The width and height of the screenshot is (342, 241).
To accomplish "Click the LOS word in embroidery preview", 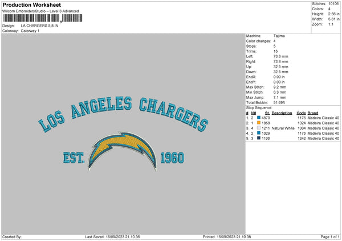I will [52, 122].
